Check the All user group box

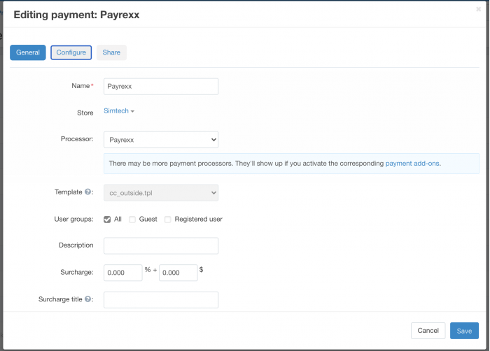tap(107, 220)
